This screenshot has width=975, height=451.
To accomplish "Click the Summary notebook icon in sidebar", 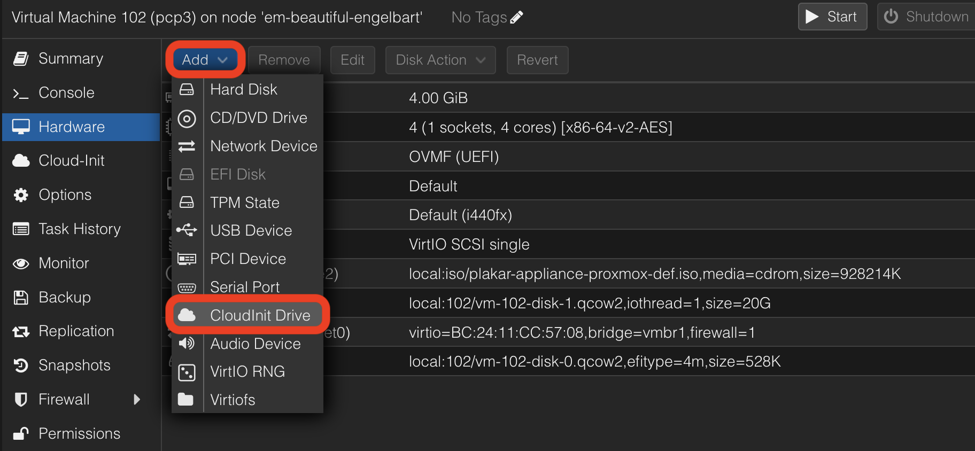I will (x=21, y=59).
